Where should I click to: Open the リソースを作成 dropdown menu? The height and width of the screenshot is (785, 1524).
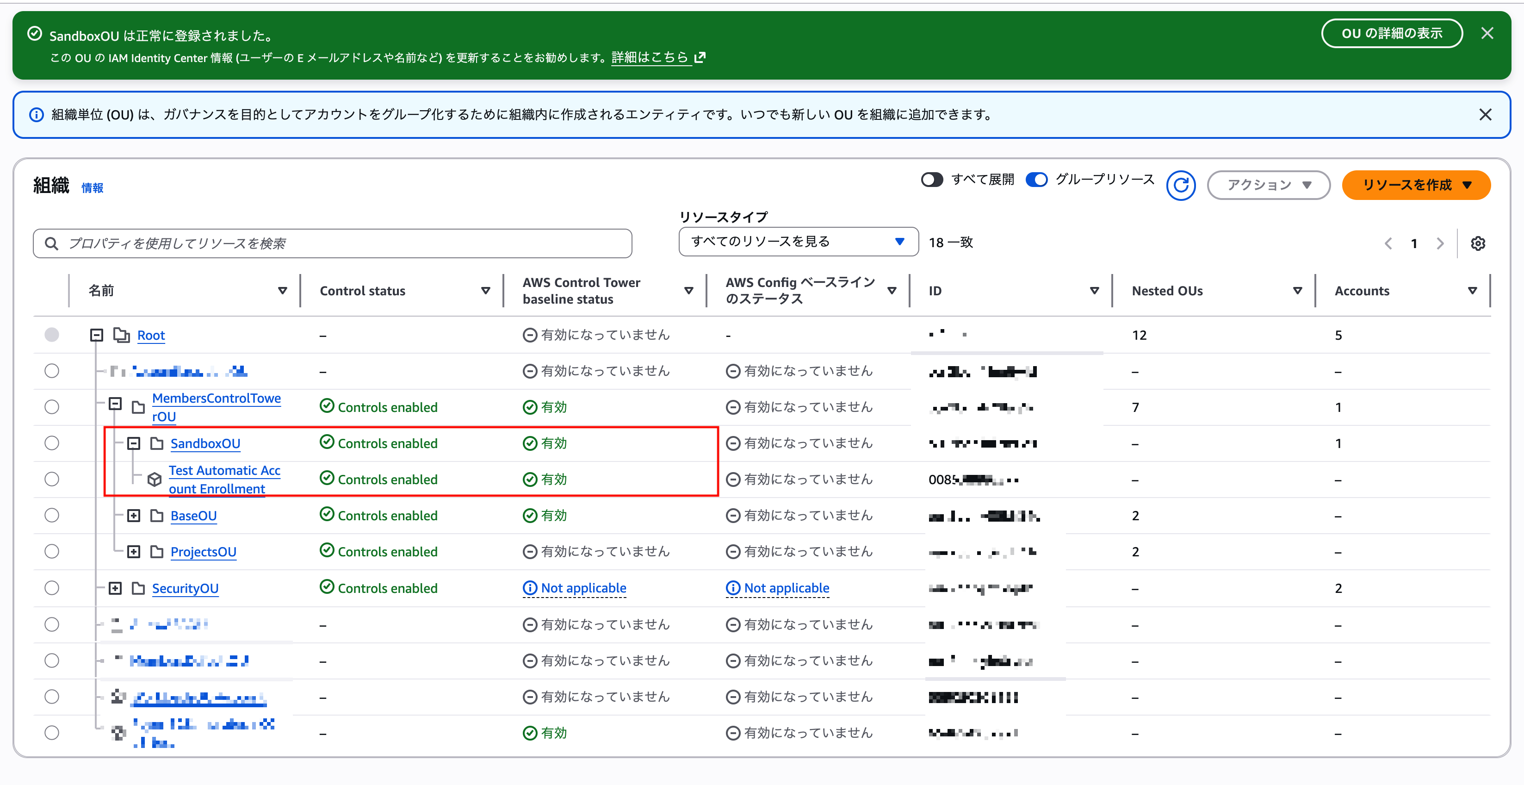[x=1416, y=185]
